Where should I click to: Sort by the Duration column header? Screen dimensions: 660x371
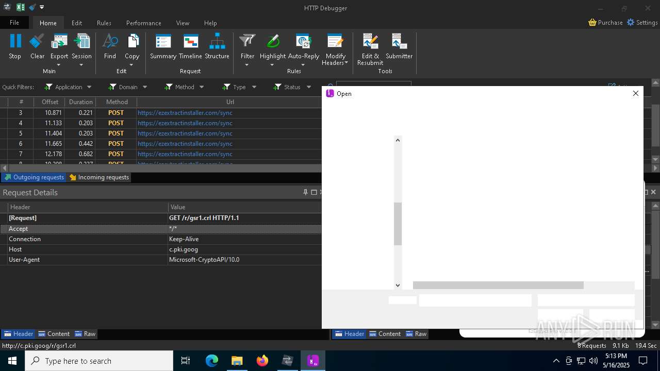click(80, 102)
